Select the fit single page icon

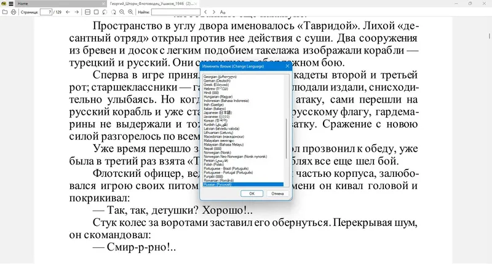pos(97,12)
